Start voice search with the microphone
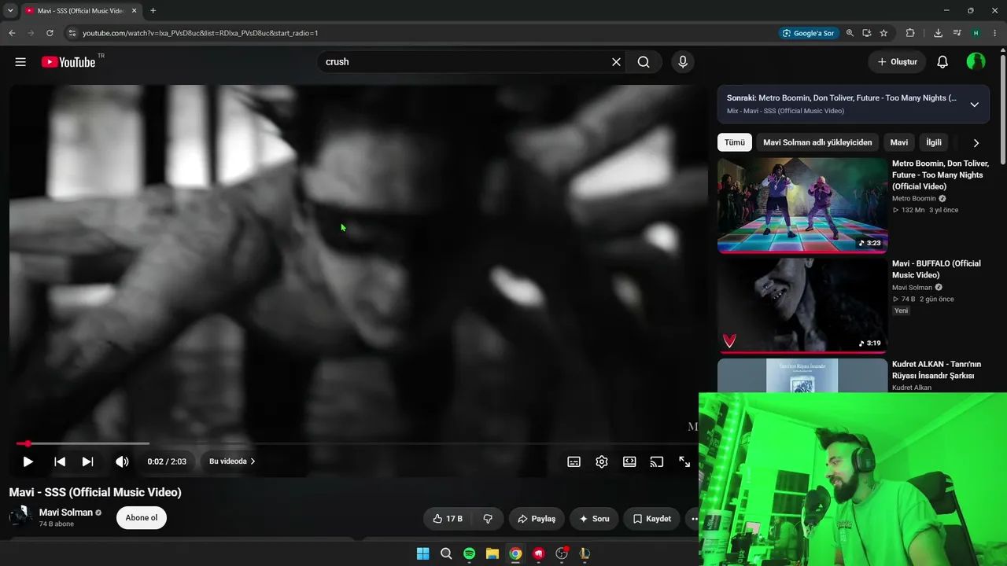 click(x=683, y=62)
